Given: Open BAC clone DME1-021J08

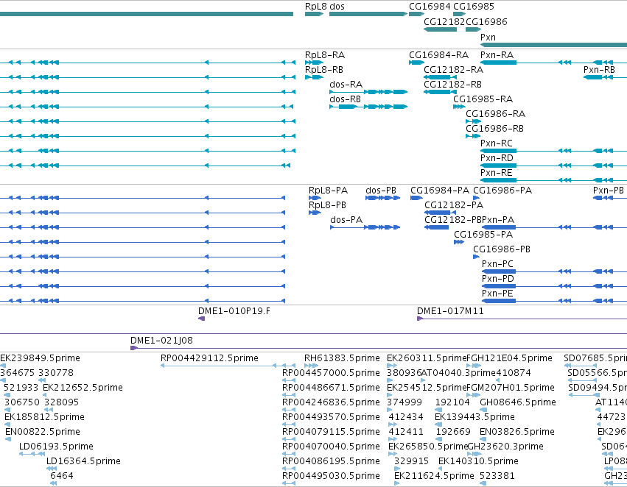Looking at the screenshot, I should [161, 341].
